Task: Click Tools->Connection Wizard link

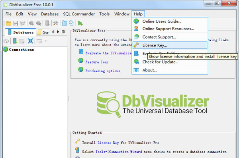Action: point(119,152)
